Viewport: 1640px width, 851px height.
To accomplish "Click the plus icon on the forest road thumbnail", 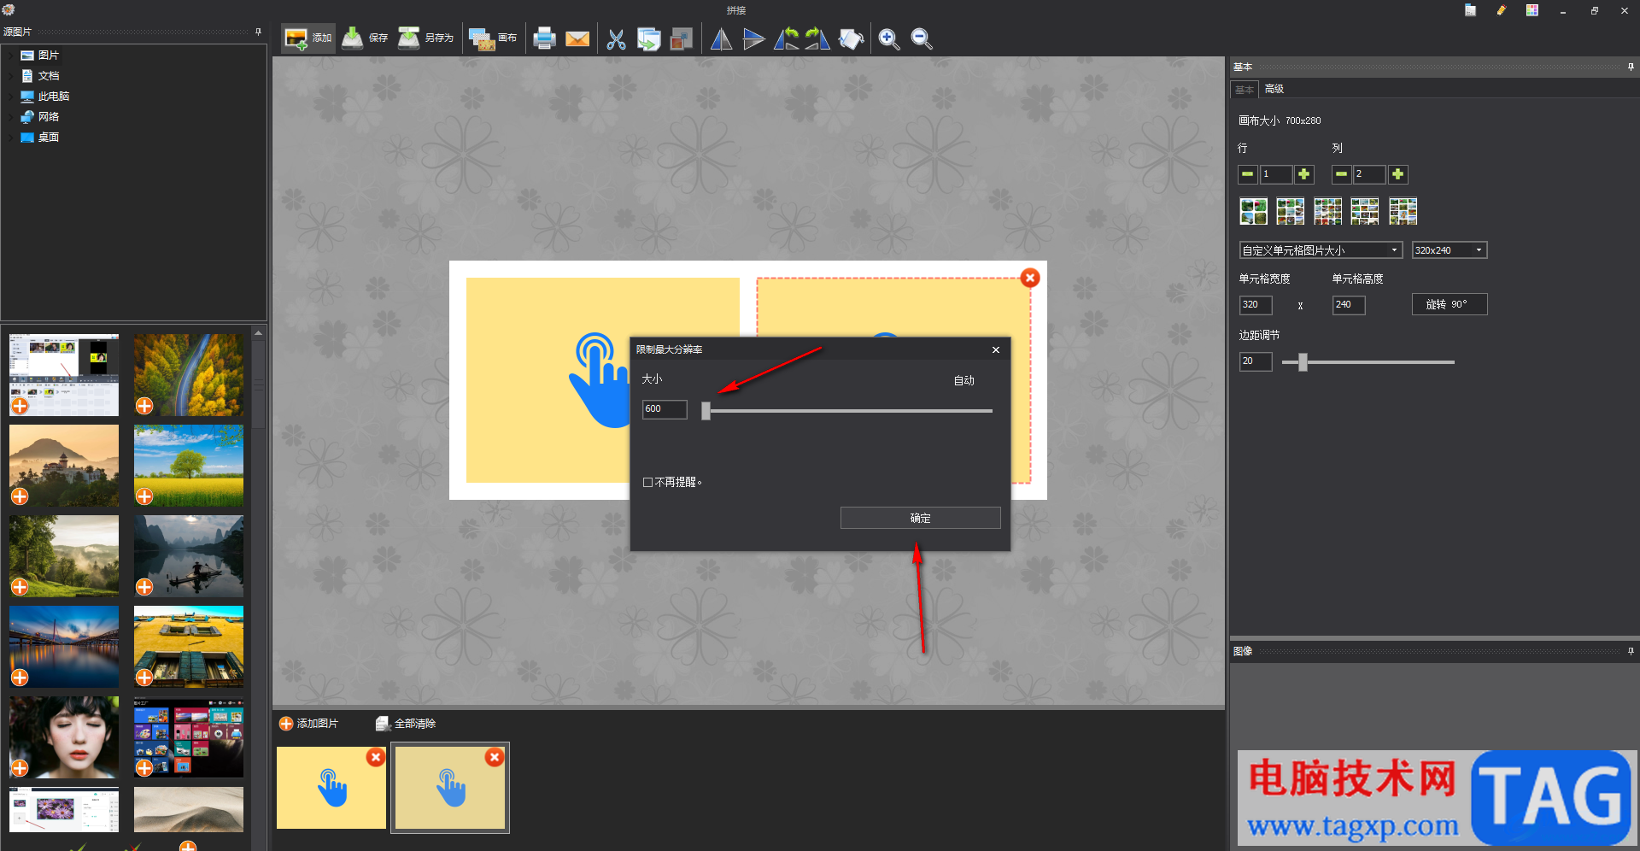I will coord(144,406).
